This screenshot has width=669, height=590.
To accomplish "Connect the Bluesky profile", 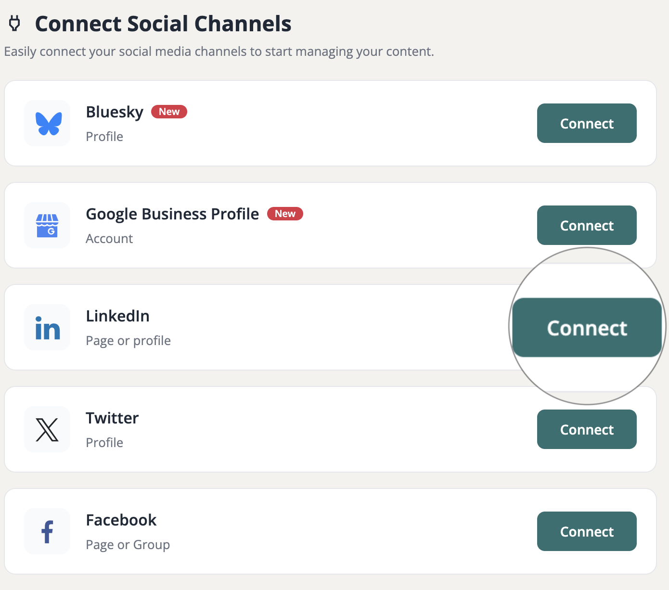I will tap(586, 123).
